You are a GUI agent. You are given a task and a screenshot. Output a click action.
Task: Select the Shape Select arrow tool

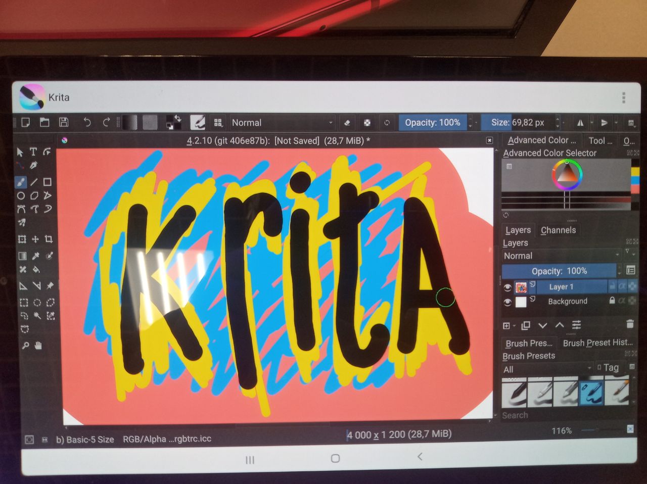point(20,152)
